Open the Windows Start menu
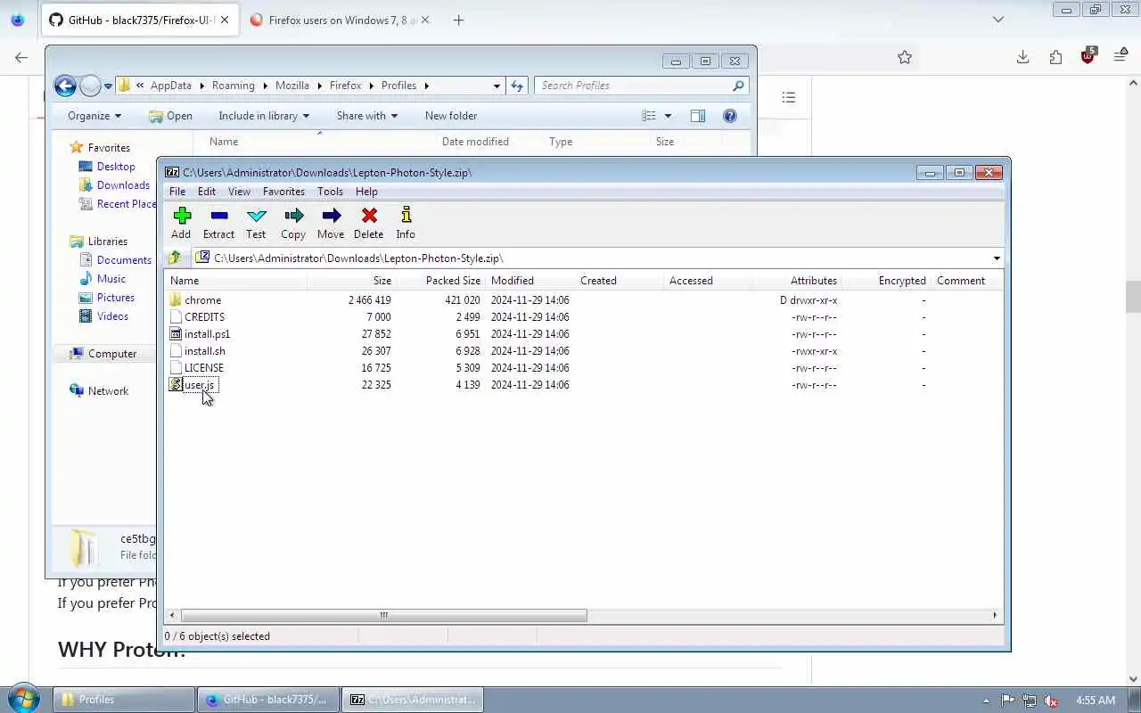 [x=23, y=700]
